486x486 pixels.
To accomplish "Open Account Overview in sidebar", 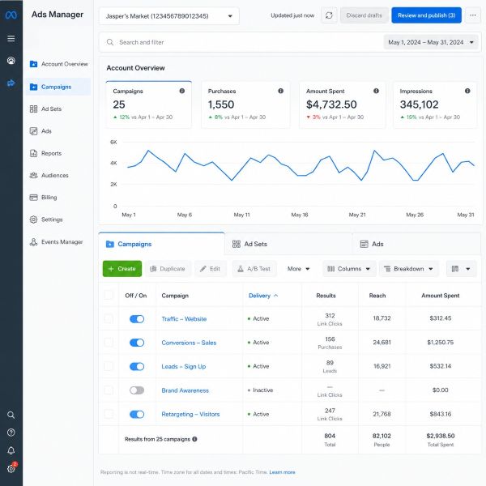I will click(x=58, y=64).
